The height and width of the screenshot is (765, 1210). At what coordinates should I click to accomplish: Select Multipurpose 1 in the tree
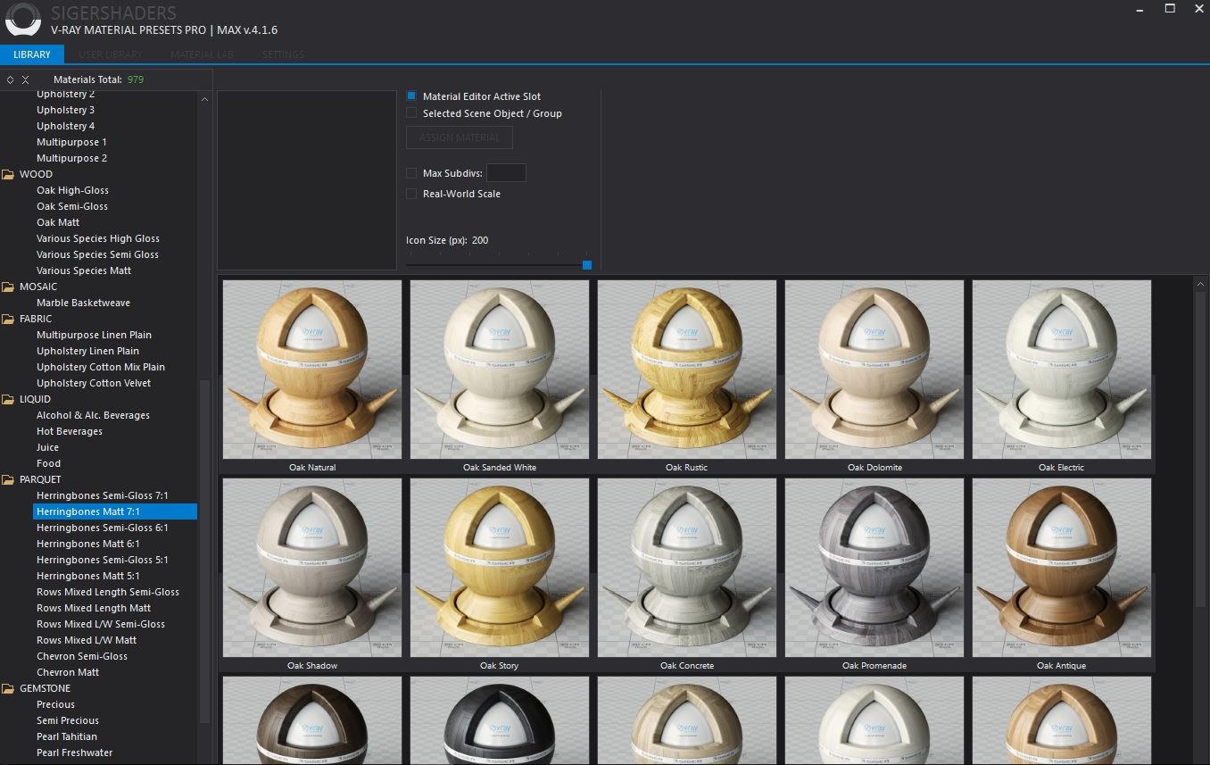point(71,142)
